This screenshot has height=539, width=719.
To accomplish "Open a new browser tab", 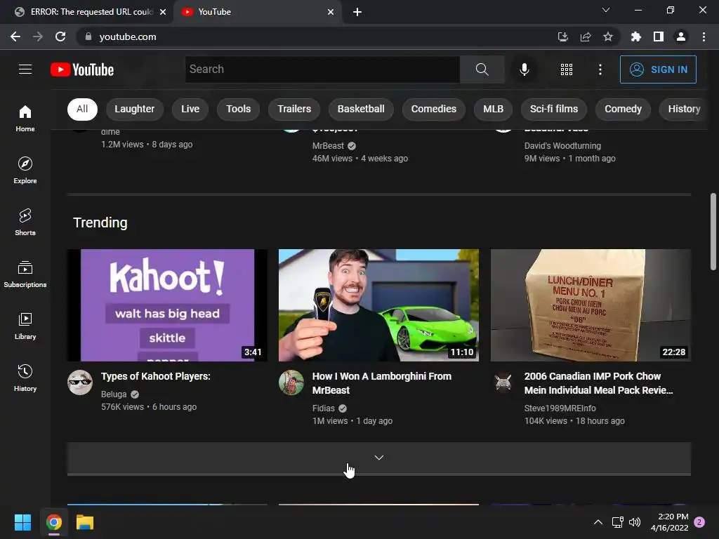I will coord(357,12).
